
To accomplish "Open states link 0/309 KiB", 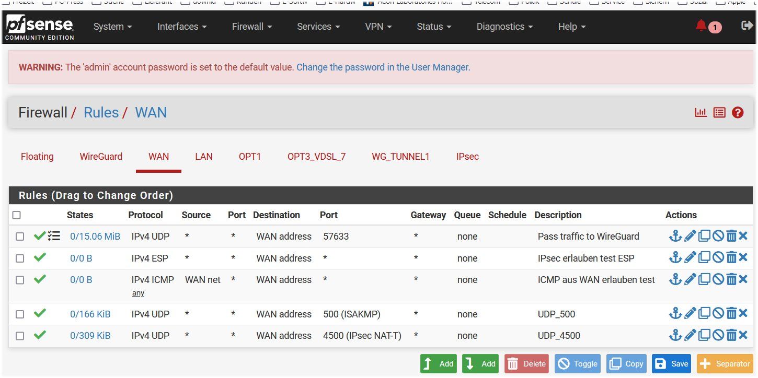I will (90, 336).
